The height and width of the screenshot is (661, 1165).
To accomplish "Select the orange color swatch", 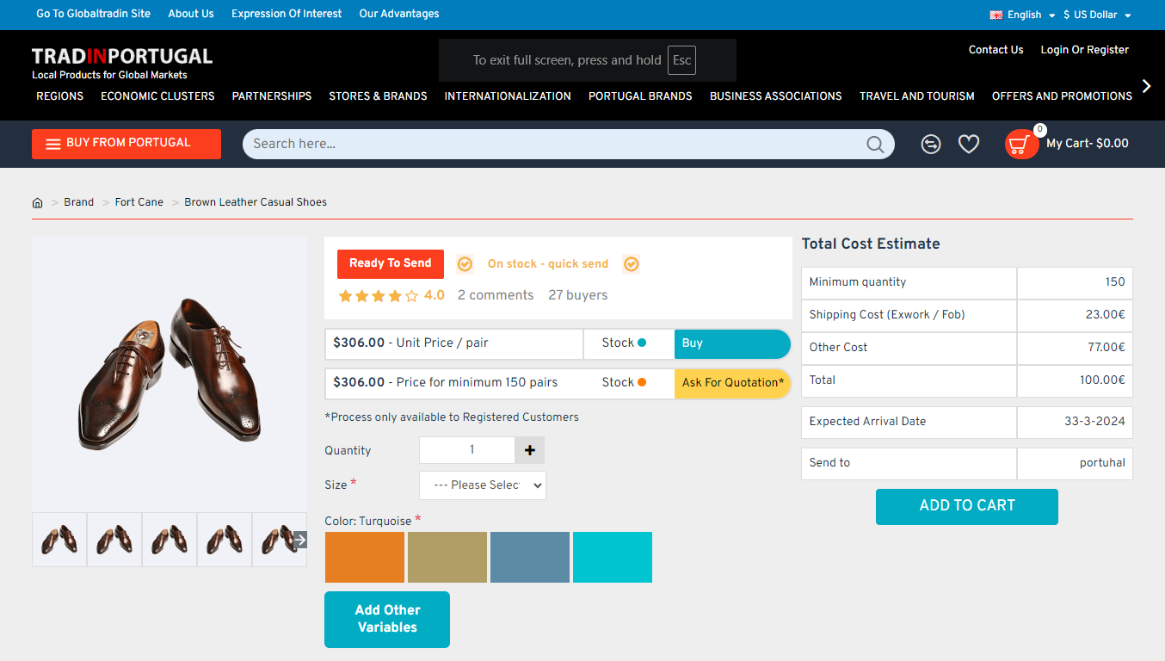I will [364, 558].
